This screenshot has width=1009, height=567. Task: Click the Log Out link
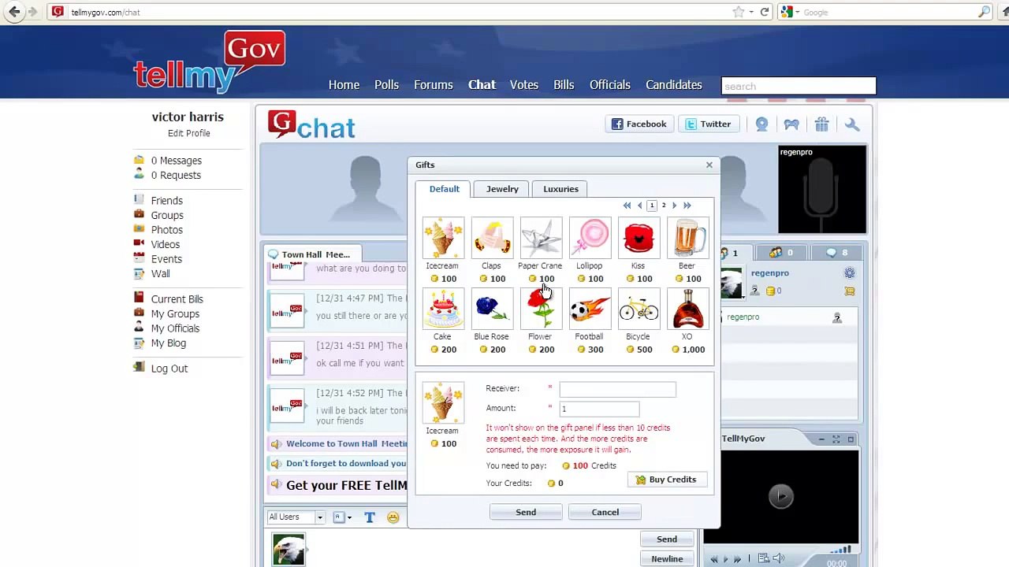pos(169,369)
